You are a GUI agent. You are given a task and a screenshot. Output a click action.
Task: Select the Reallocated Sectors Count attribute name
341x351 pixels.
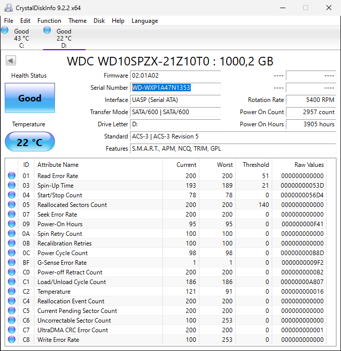72,205
